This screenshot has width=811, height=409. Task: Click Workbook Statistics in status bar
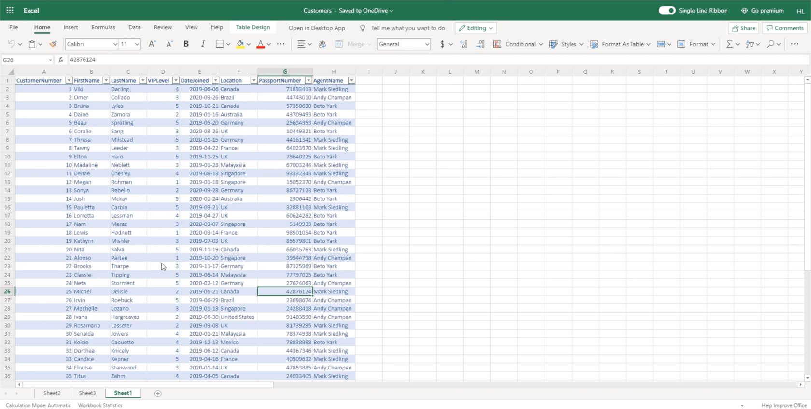tap(100, 405)
